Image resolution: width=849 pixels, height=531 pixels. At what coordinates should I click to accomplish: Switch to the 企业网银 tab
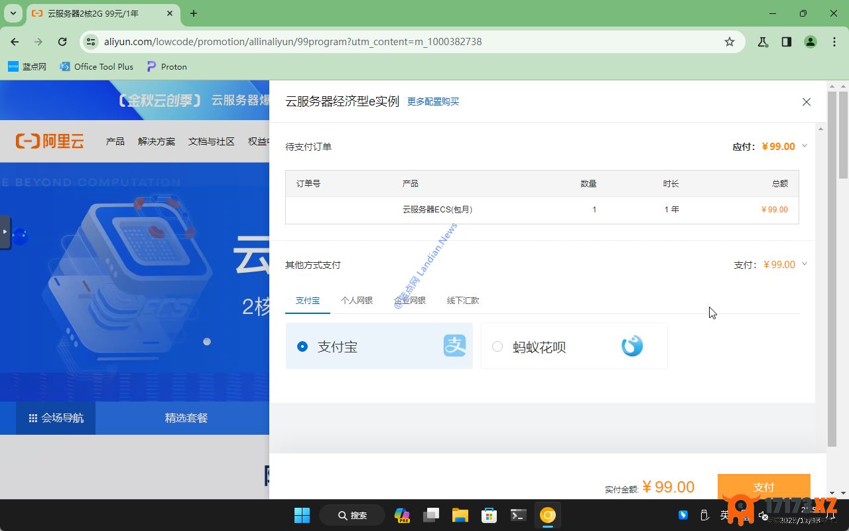pos(410,301)
